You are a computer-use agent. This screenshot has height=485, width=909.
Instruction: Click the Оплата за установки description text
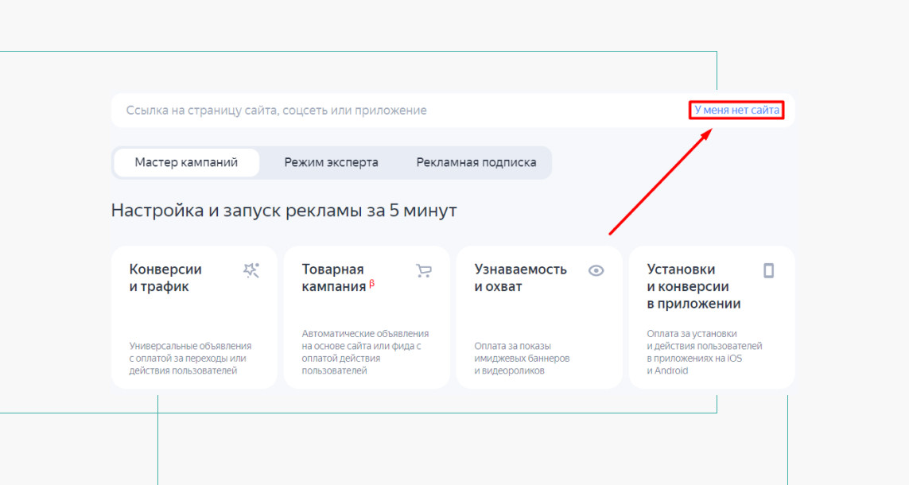[704, 352]
